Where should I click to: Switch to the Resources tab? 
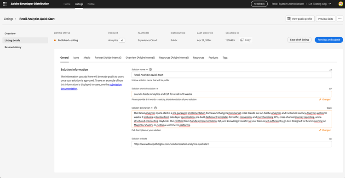point(198,58)
